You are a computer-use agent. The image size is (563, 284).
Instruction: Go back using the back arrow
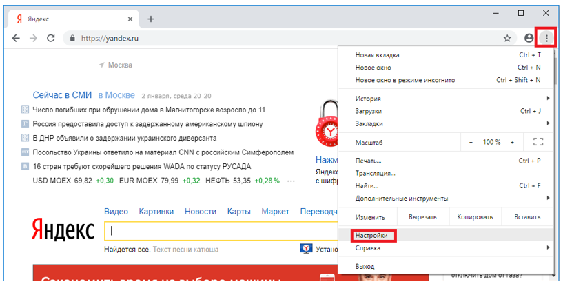click(x=16, y=38)
